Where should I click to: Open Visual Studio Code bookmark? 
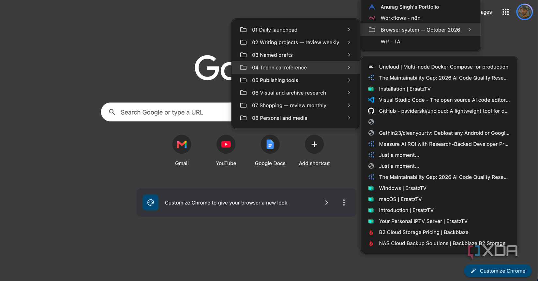coord(439,100)
